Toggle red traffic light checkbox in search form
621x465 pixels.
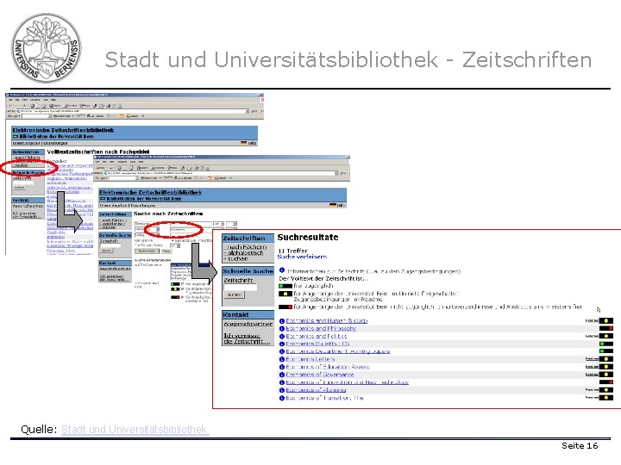point(182,296)
